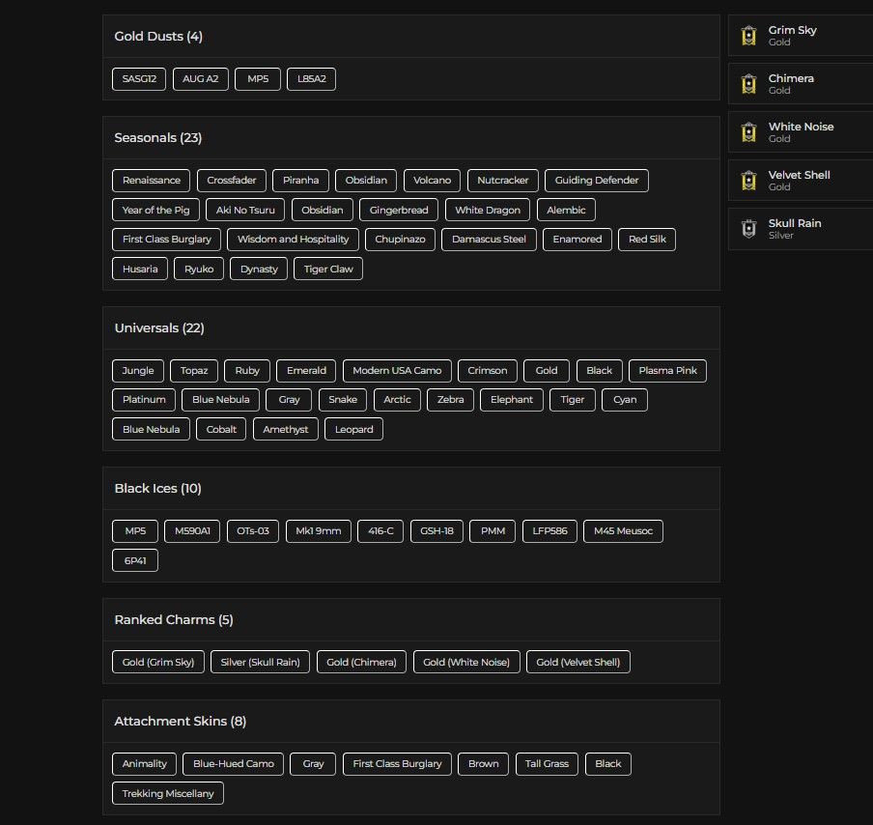Select the Year of the Pig tag

155,210
